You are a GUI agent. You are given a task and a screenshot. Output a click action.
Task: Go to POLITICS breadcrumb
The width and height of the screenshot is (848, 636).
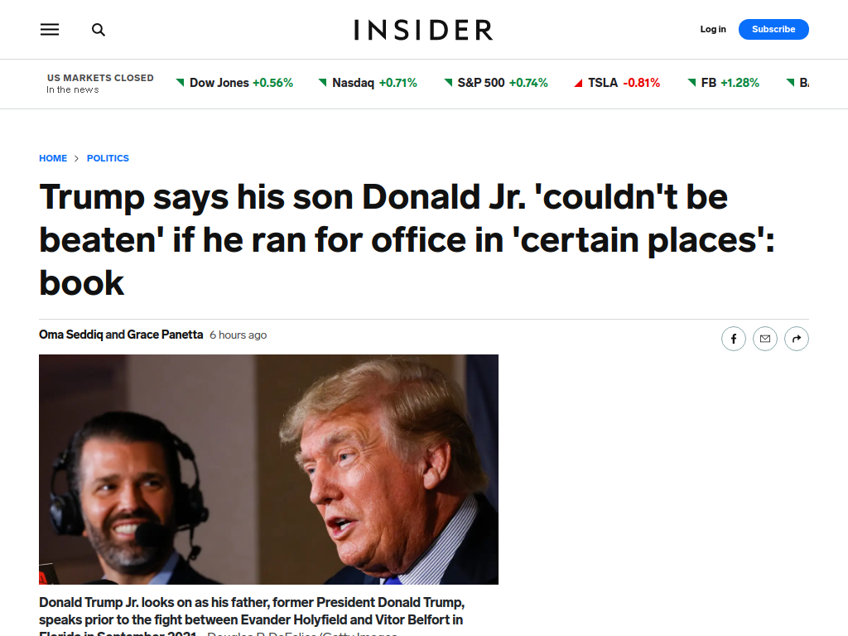pyautogui.click(x=108, y=158)
